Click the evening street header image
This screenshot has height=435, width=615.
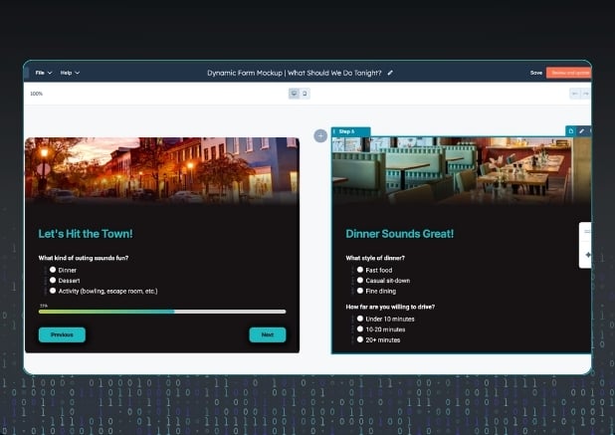pyautogui.click(x=162, y=170)
